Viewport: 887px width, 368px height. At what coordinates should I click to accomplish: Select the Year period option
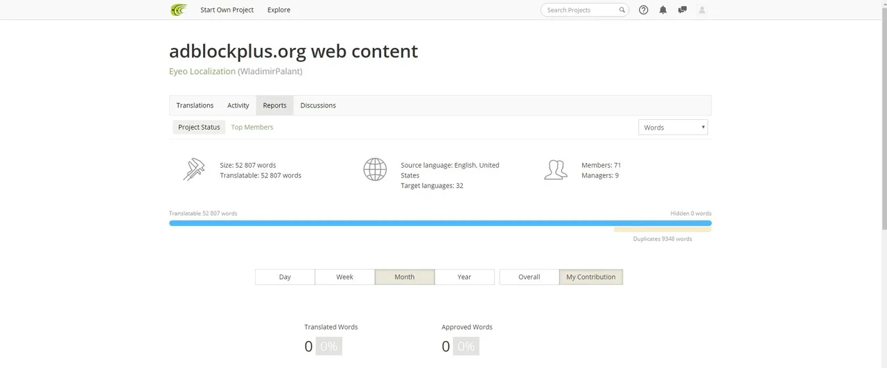(464, 277)
